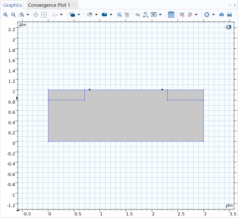The height and width of the screenshot is (218, 238).
Task: Click the blue aperture shutter icon
Action: [x=207, y=15]
